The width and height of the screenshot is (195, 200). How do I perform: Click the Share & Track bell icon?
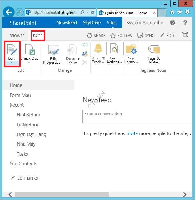(x=98, y=49)
